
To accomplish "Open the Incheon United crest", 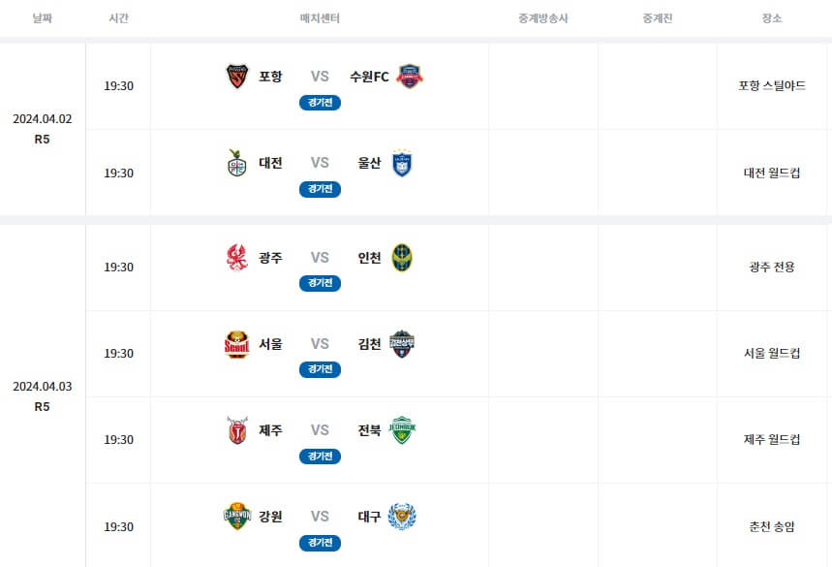I will click(402, 258).
